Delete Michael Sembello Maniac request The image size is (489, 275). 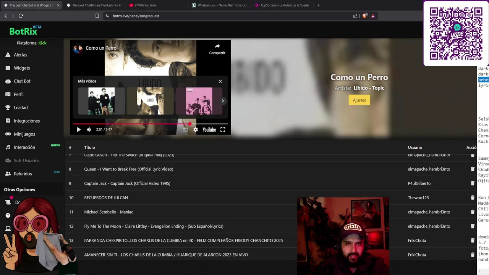[473, 212]
